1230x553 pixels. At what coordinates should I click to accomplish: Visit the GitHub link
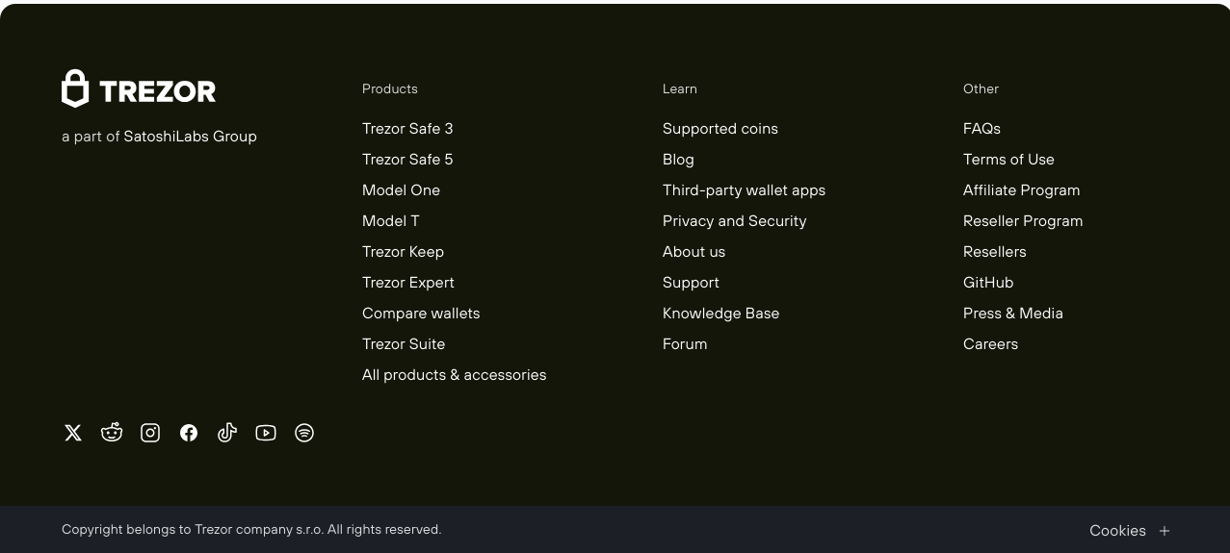coord(988,283)
